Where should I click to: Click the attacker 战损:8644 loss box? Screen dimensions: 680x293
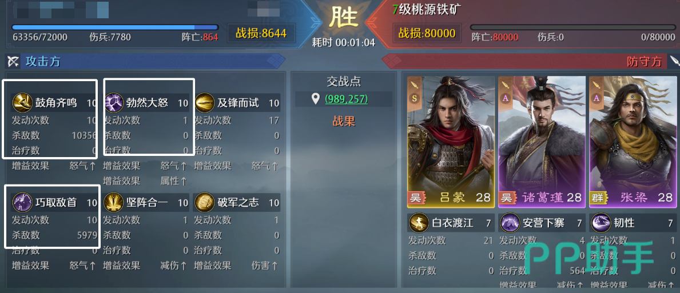pos(261,33)
